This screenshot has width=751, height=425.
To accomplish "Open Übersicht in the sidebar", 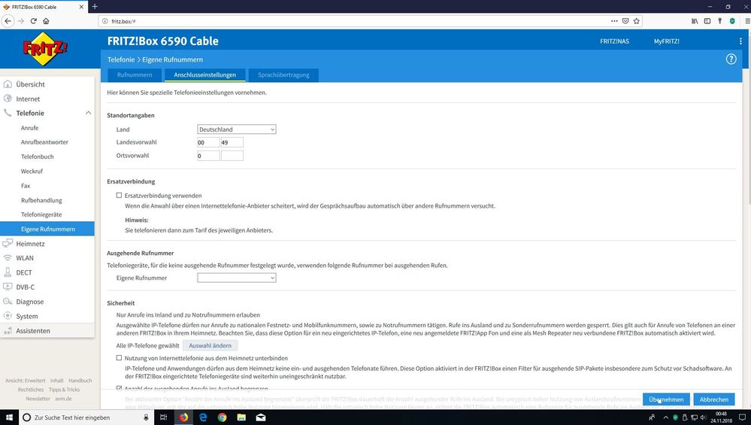I will (x=30, y=84).
